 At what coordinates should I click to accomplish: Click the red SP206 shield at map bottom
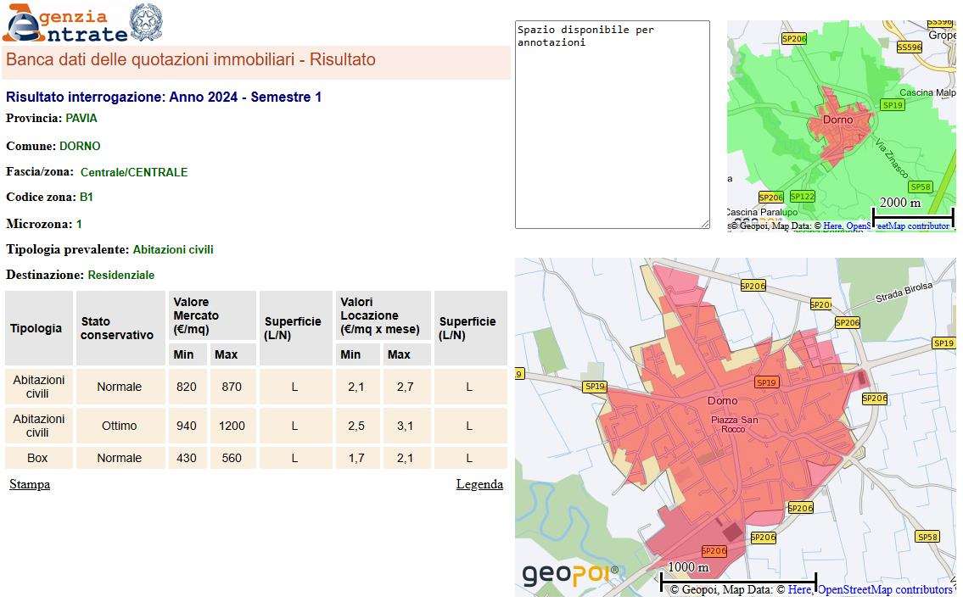tap(713, 550)
